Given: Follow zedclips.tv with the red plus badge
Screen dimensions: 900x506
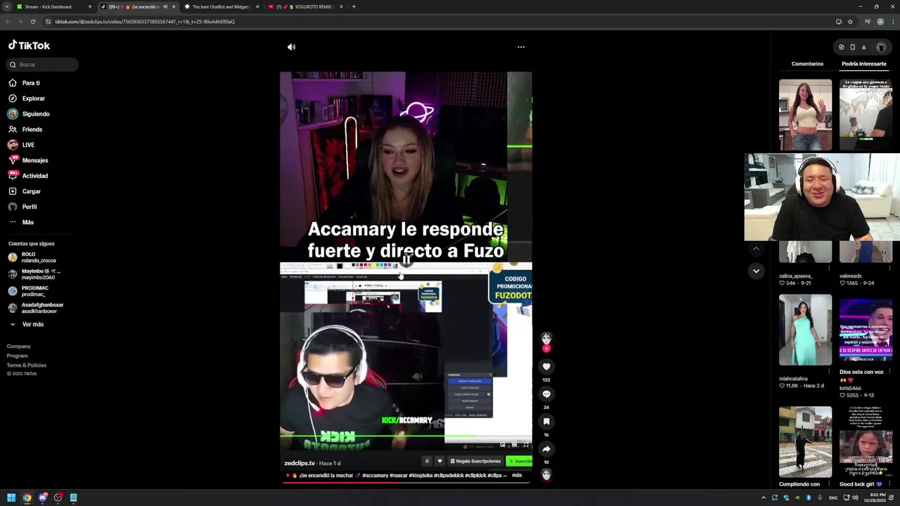Looking at the screenshot, I should pyautogui.click(x=546, y=349).
